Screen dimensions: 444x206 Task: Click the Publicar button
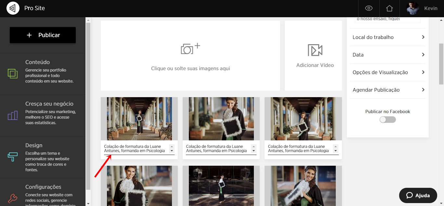[43, 35]
